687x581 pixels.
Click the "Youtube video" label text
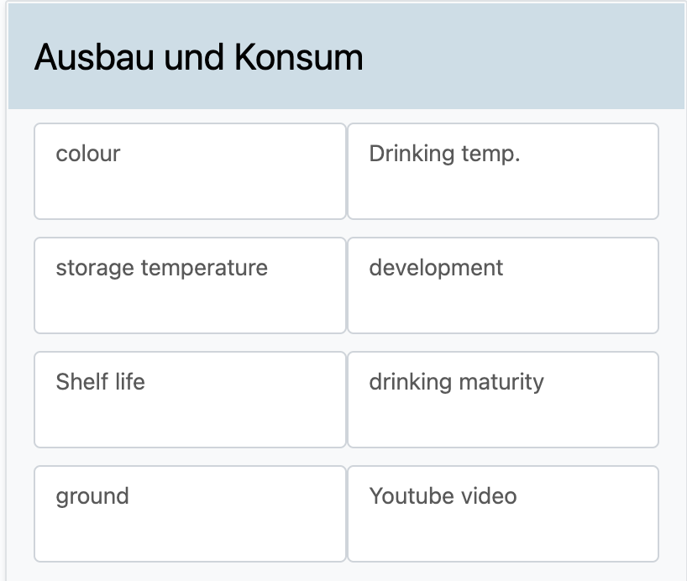click(x=443, y=496)
